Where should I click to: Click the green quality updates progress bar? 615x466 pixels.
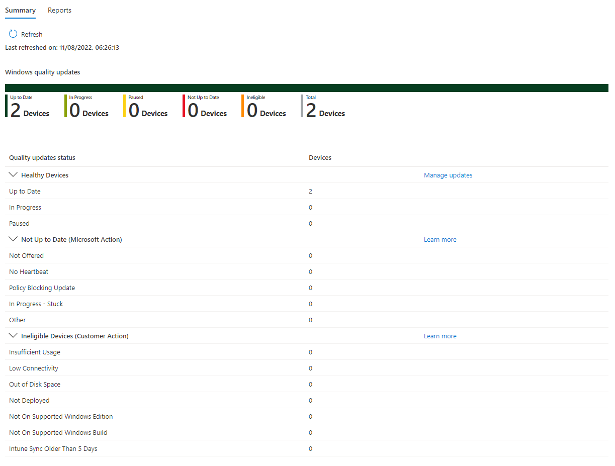pyautogui.click(x=307, y=87)
